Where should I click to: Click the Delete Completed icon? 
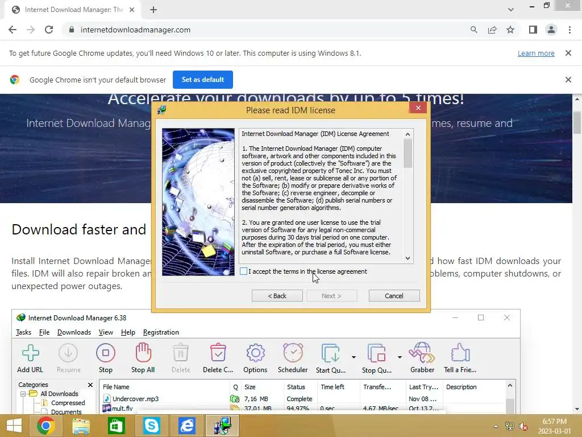pyautogui.click(x=218, y=353)
